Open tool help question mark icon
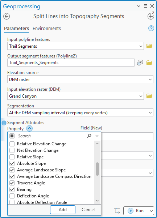This screenshot has width=157, height=218. point(151,28)
